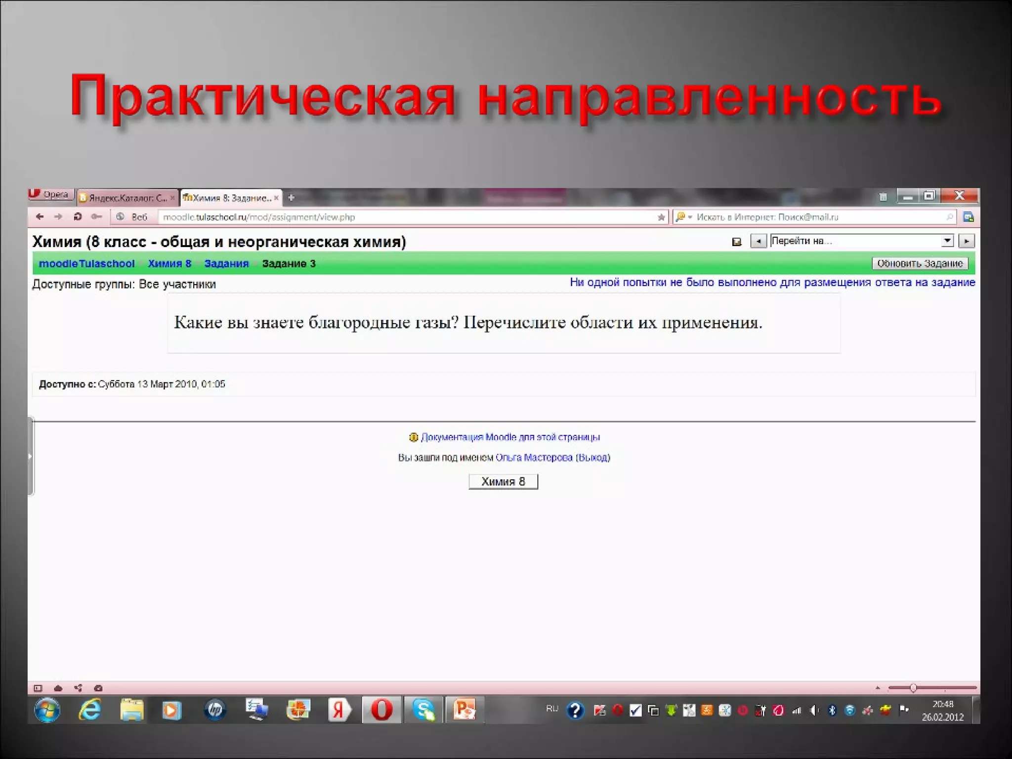Open Skype from the taskbar
Viewport: 1012px width, 759px height.
click(423, 710)
